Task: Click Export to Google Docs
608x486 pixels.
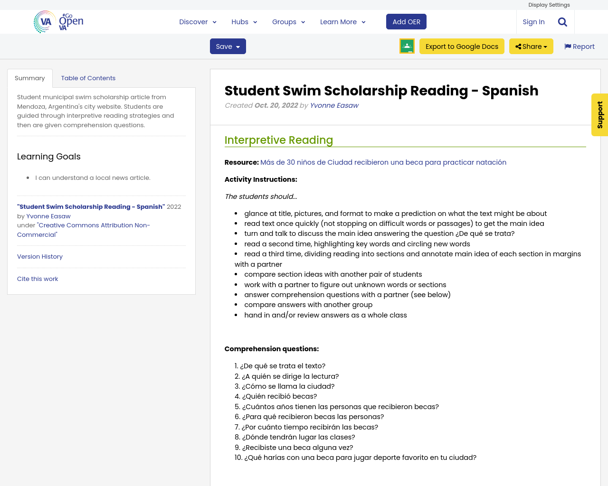Action: (462, 46)
